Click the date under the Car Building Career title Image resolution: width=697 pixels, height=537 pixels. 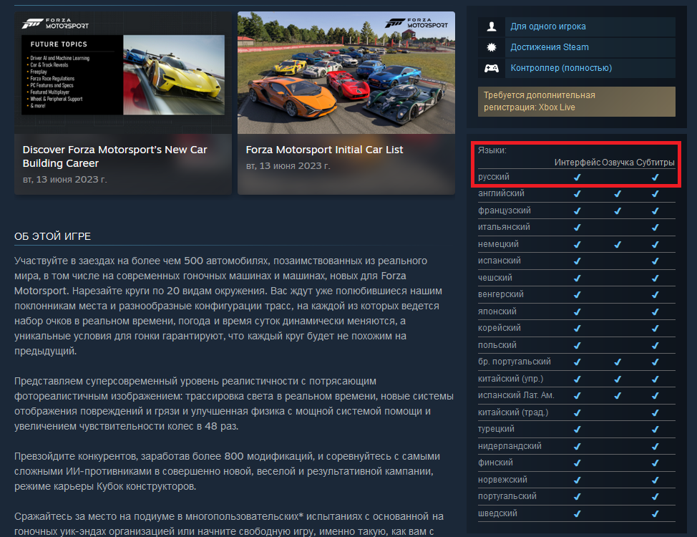[65, 179]
